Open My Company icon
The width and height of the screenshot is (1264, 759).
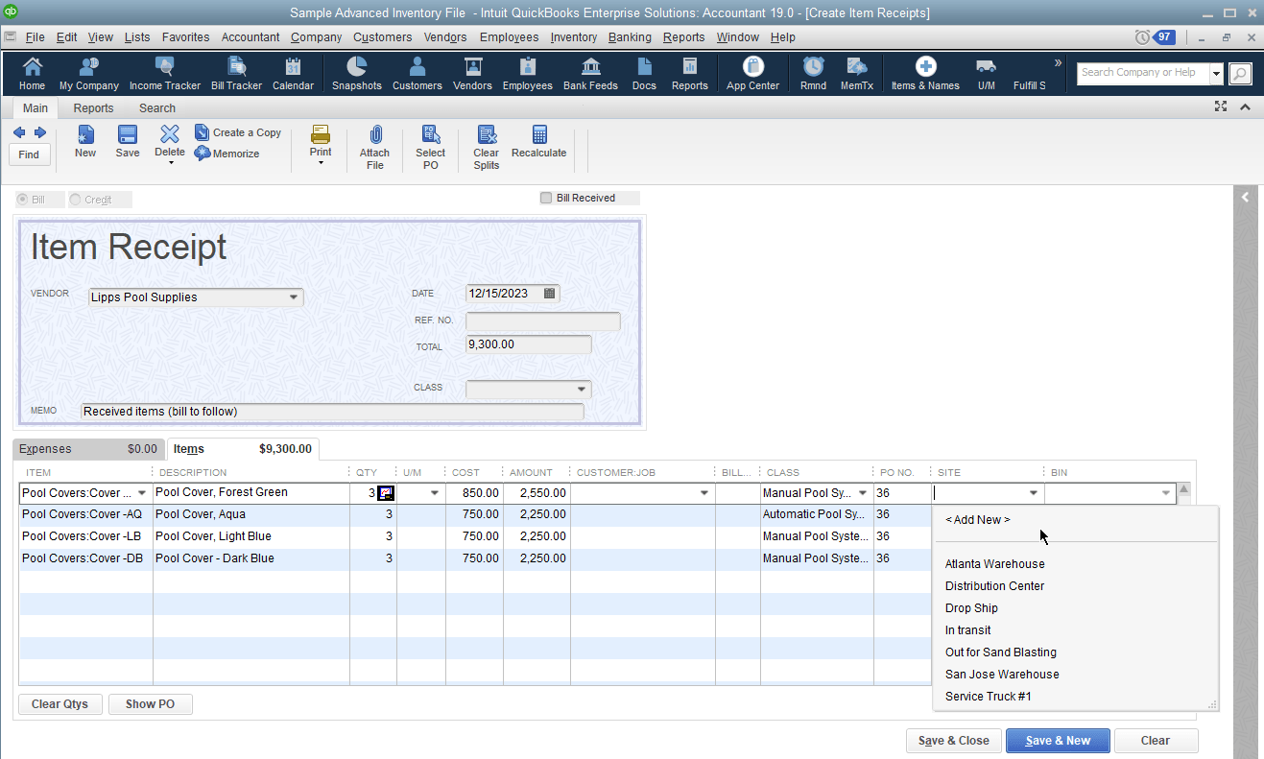point(89,74)
